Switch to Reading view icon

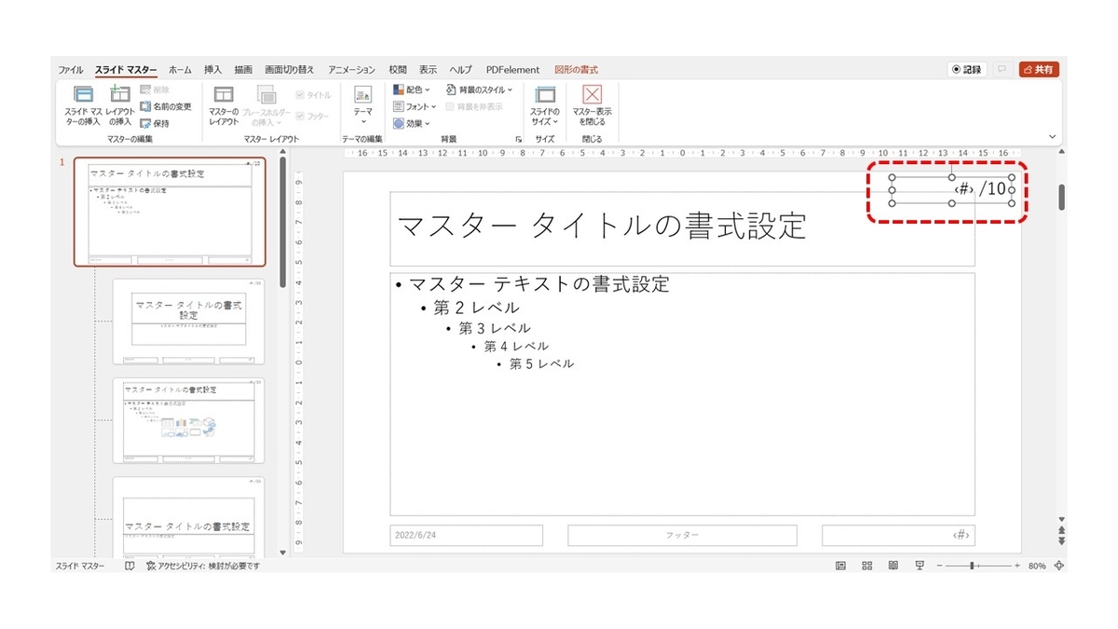coord(893,566)
